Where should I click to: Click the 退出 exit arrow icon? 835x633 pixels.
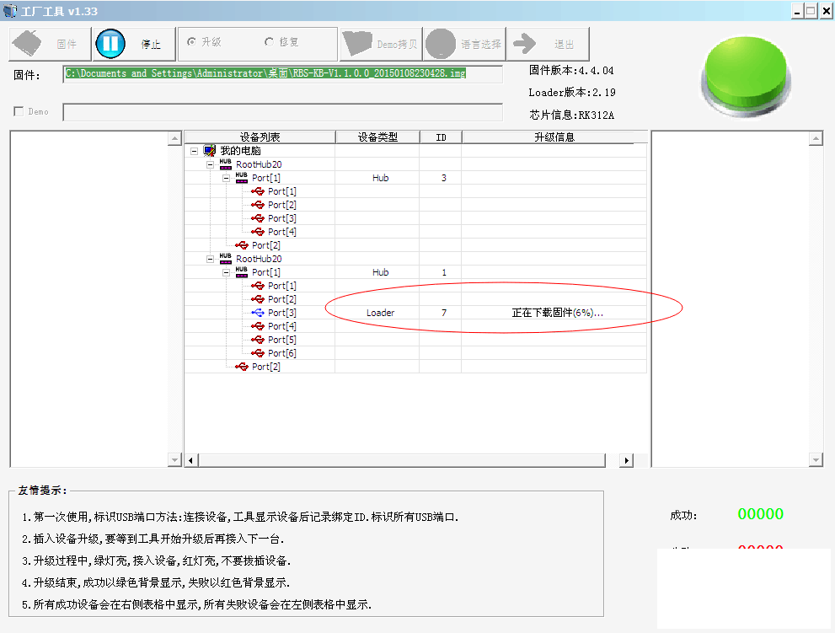point(525,44)
